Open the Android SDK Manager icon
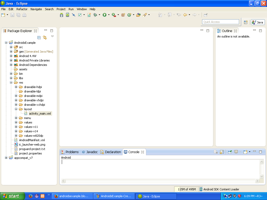This screenshot has height=200, width=267. coord(62,15)
